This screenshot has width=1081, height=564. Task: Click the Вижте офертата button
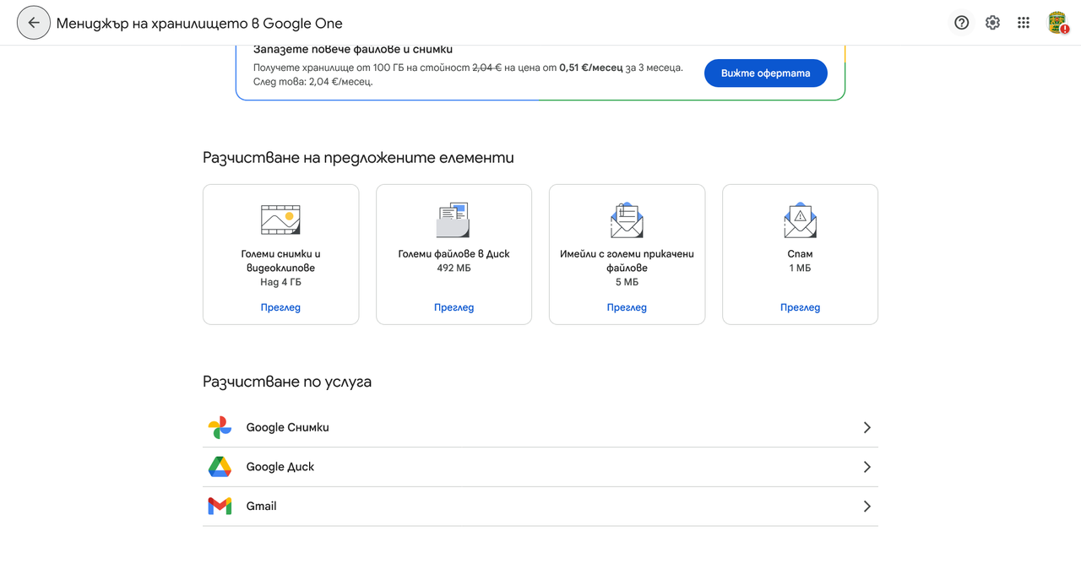(765, 73)
